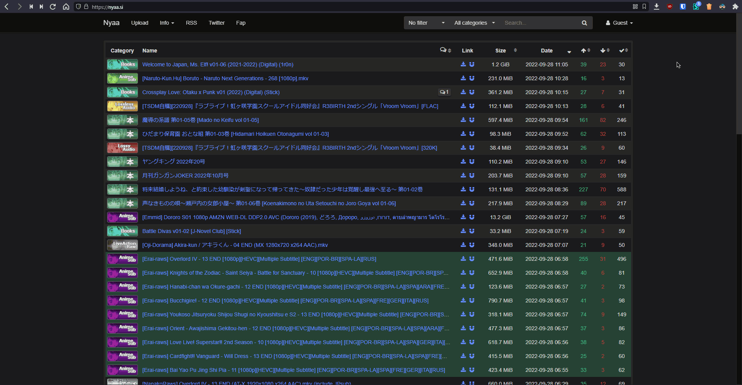This screenshot has height=385, width=742.
Task: Open Battle Divas v01-02 J-Novel Club link
Action: point(192,231)
